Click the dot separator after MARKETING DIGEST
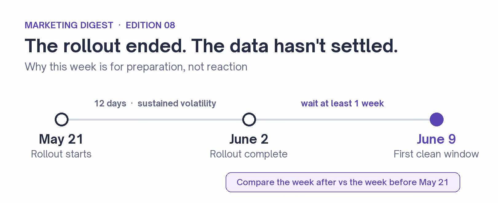Screen dimensions: 498x203 click(x=120, y=25)
